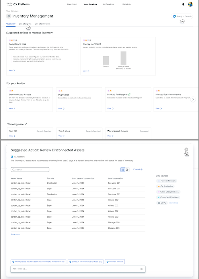The width and height of the screenshot is (199, 279).
Task: Open View on the Marked for Recycle card
Action: (x=110, y=108)
